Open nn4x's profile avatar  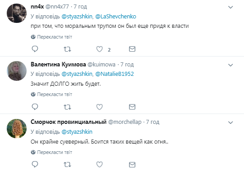pos(17,13)
